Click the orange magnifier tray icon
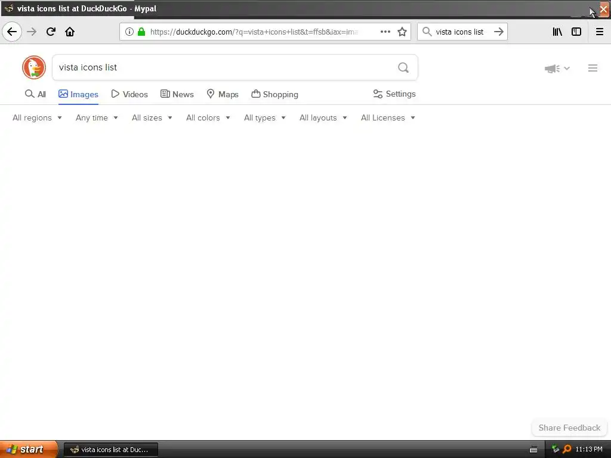The height and width of the screenshot is (458, 611). coord(567,449)
